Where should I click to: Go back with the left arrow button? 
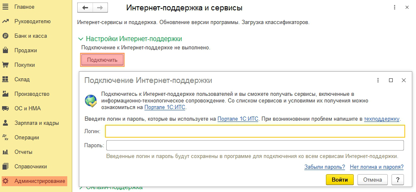tap(85, 8)
